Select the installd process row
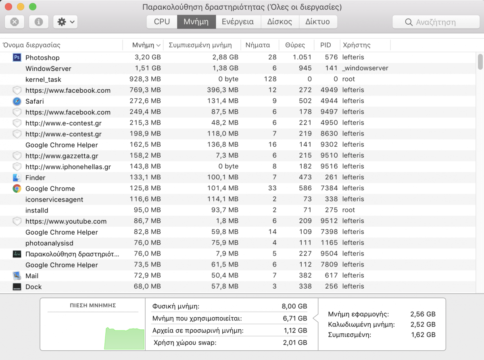Image resolution: width=484 pixels, height=360 pixels. coord(238,210)
